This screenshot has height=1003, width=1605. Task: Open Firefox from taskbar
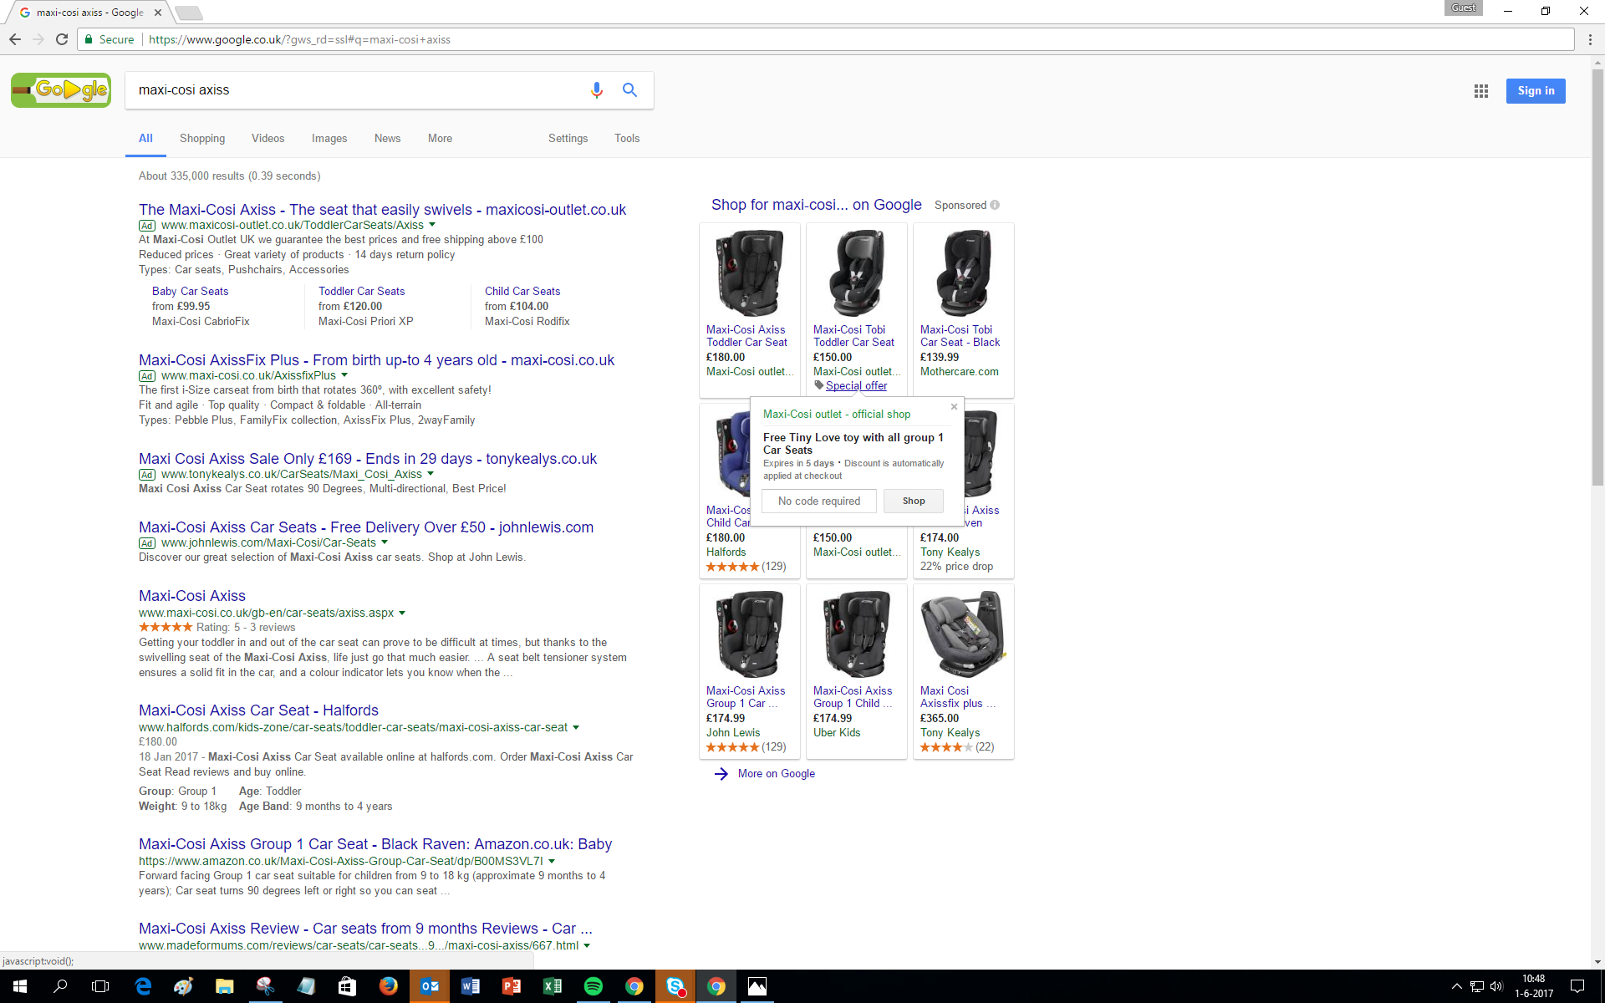coord(388,986)
